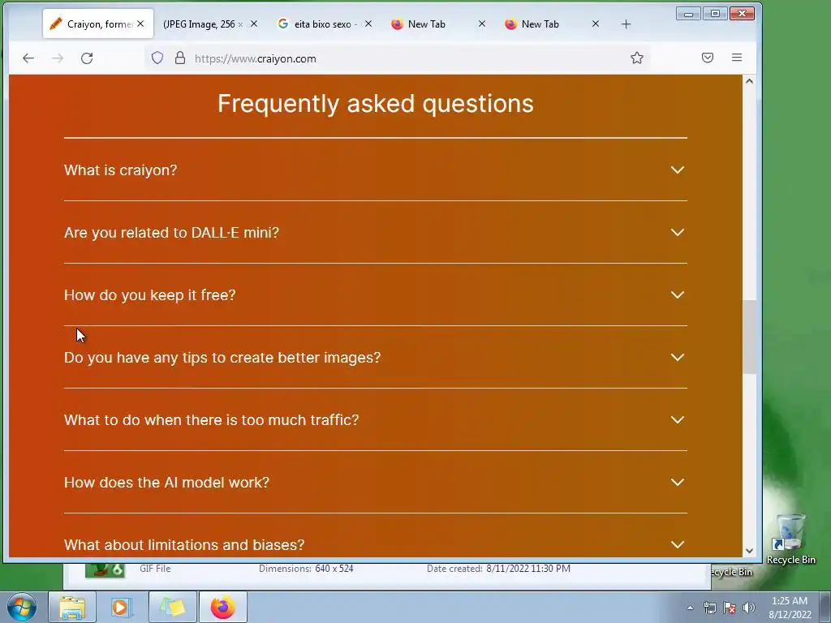Click 'Are you related to DALL·E mini?' text
831x623 pixels.
171,233
